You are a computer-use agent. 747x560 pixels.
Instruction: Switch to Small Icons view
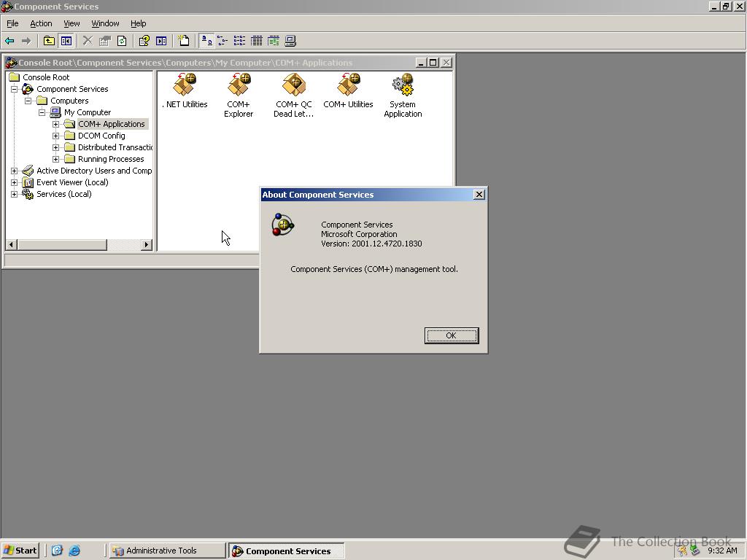coord(222,41)
